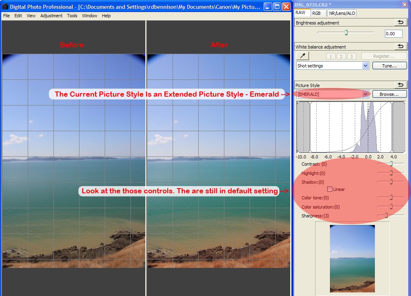This screenshot has width=411, height=296.
Task: Click the Tune button
Action: (x=389, y=65)
